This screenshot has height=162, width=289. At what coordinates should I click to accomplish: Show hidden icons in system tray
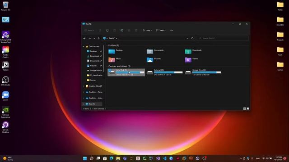[x=241, y=158]
